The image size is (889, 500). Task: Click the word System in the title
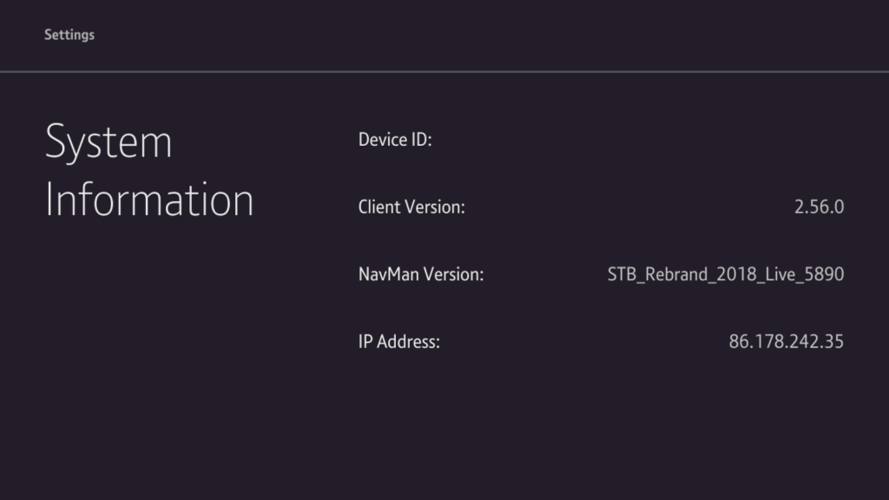(x=109, y=141)
